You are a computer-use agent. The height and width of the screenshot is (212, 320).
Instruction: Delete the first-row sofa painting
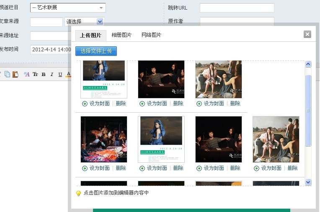click(235, 103)
